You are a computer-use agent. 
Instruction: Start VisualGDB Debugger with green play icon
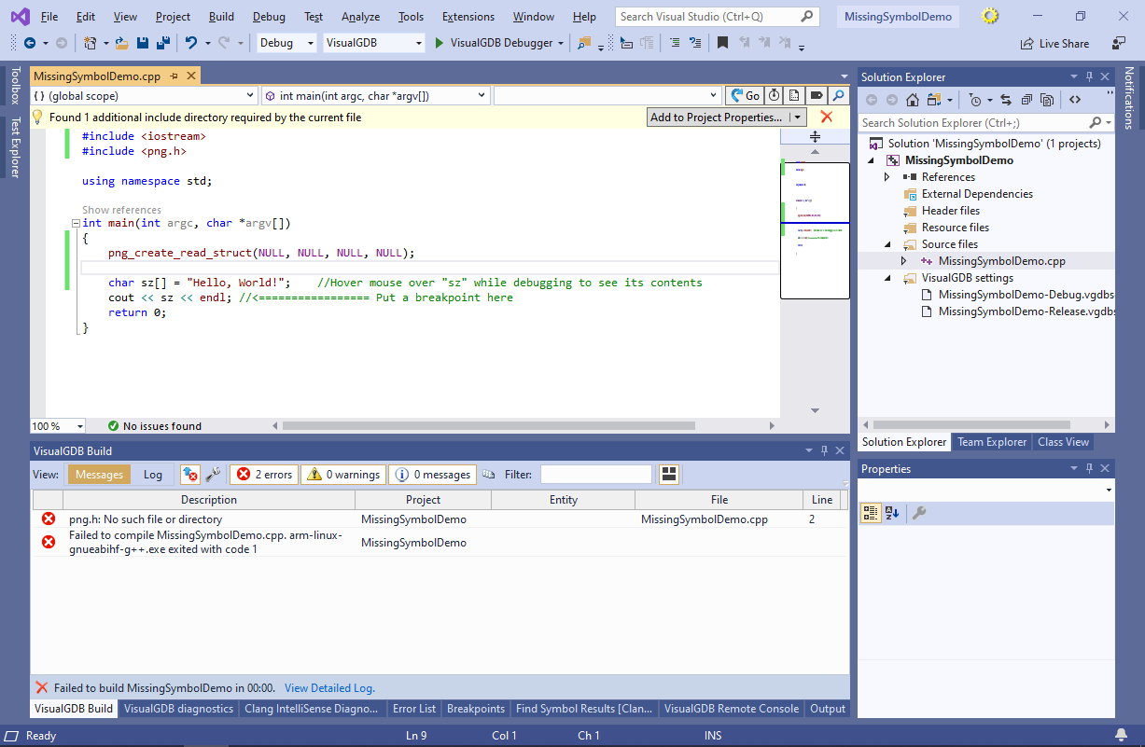tap(440, 43)
